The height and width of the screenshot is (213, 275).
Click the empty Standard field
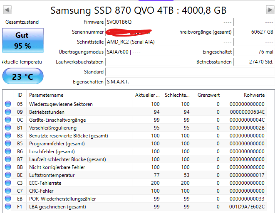[190, 72]
